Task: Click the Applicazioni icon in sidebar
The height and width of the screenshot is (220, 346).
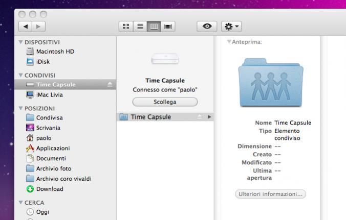Action: [30, 148]
